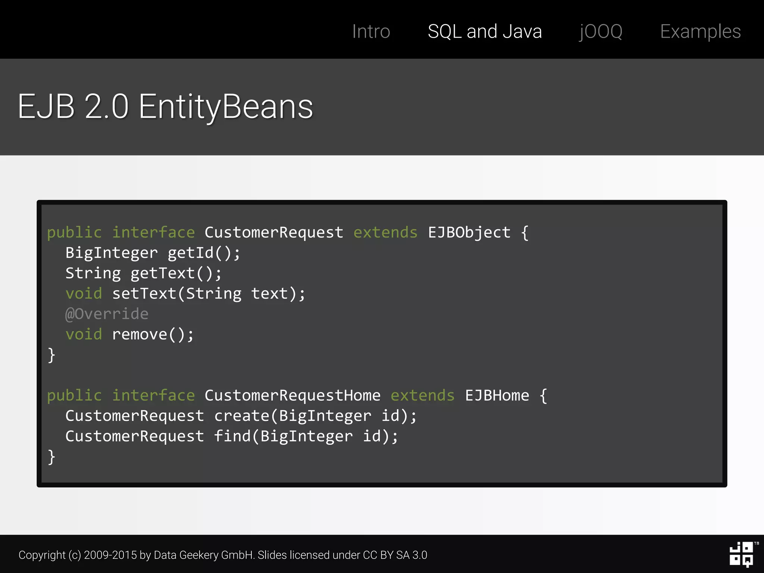Select the @Override annotation line

[x=107, y=314]
